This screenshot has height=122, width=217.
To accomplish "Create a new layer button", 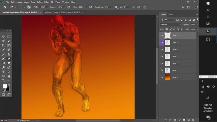I will [189, 120].
